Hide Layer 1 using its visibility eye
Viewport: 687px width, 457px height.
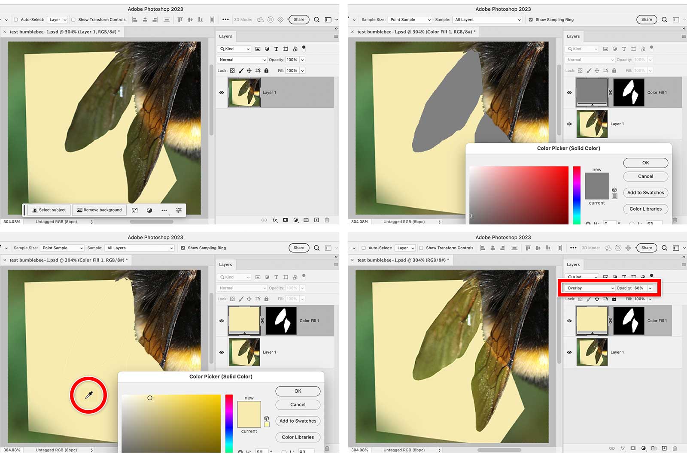(222, 92)
